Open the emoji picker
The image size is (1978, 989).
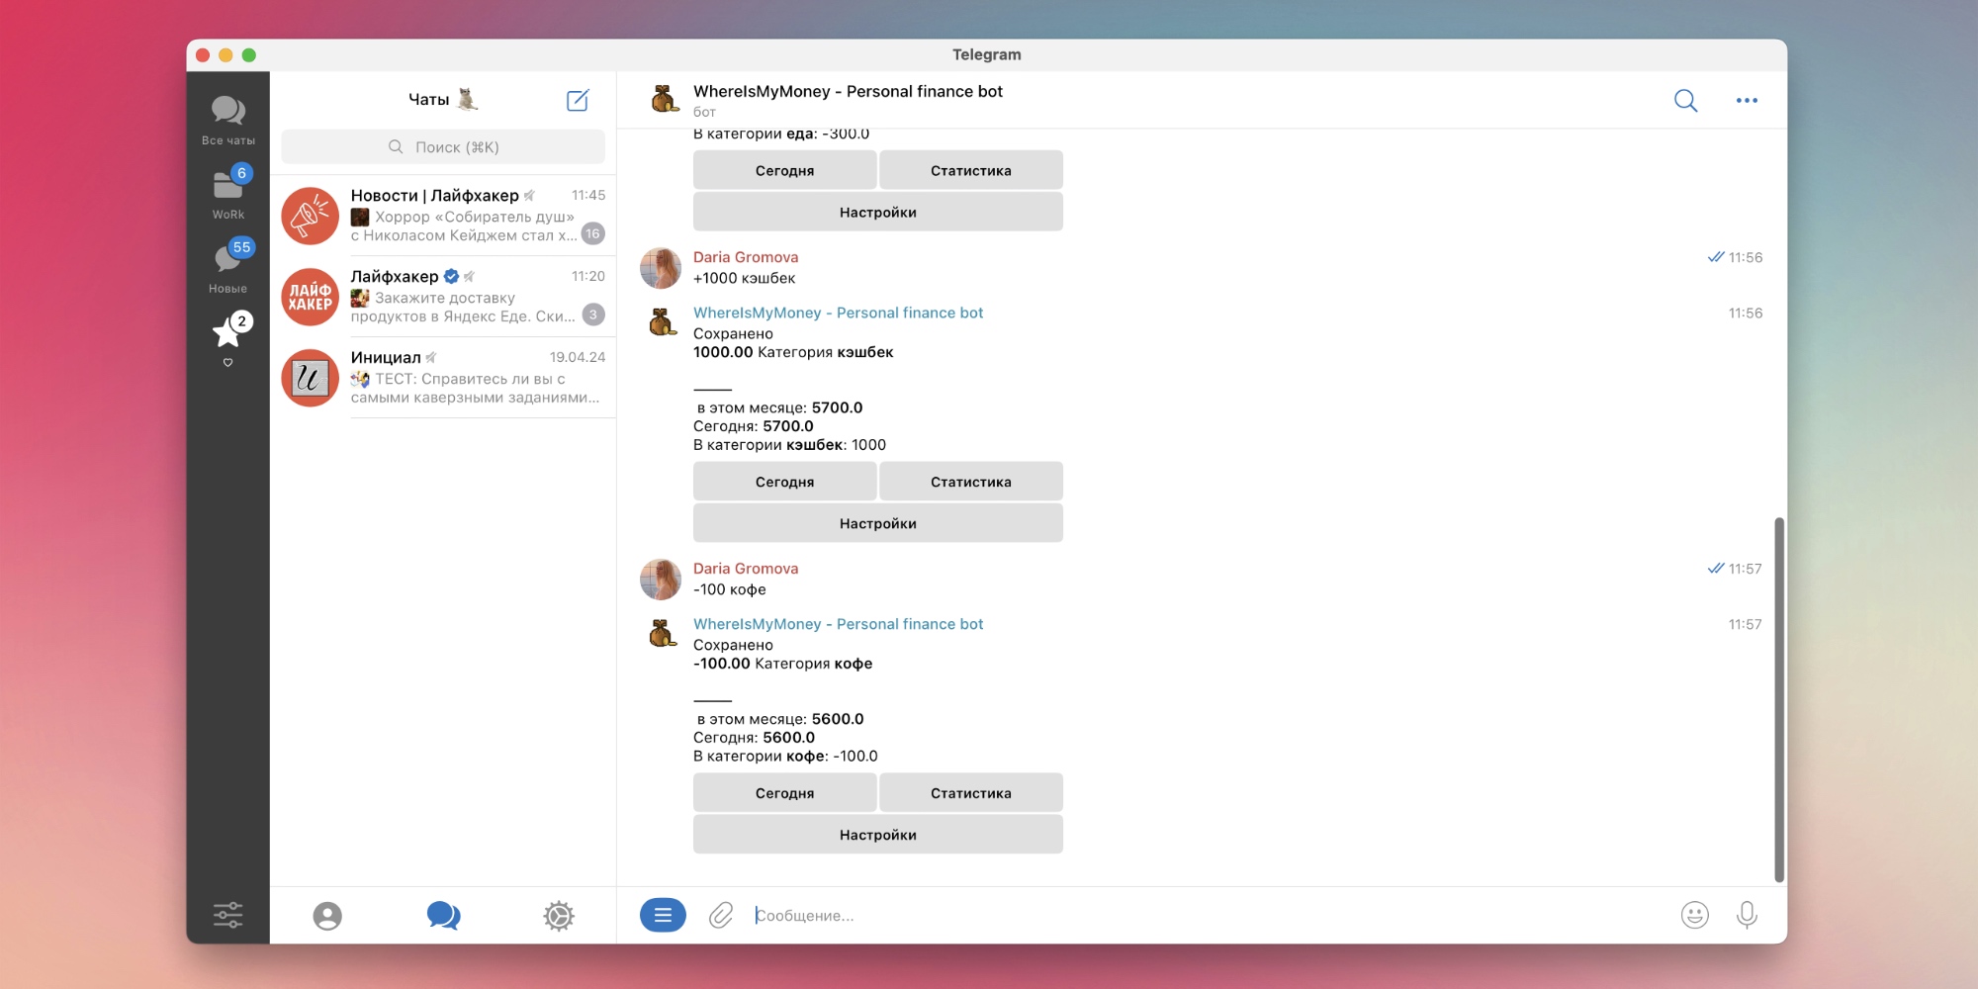(1694, 915)
